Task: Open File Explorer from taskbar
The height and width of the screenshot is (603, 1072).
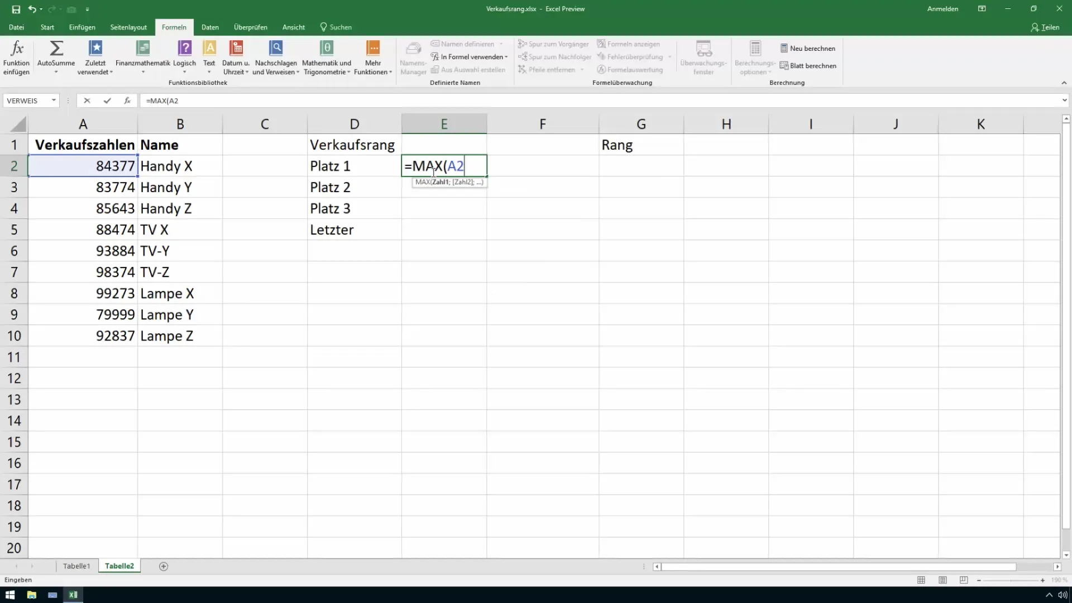Action: tap(31, 595)
